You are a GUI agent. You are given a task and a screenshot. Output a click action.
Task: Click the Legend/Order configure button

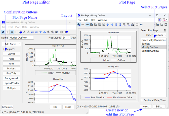coord(11,83)
